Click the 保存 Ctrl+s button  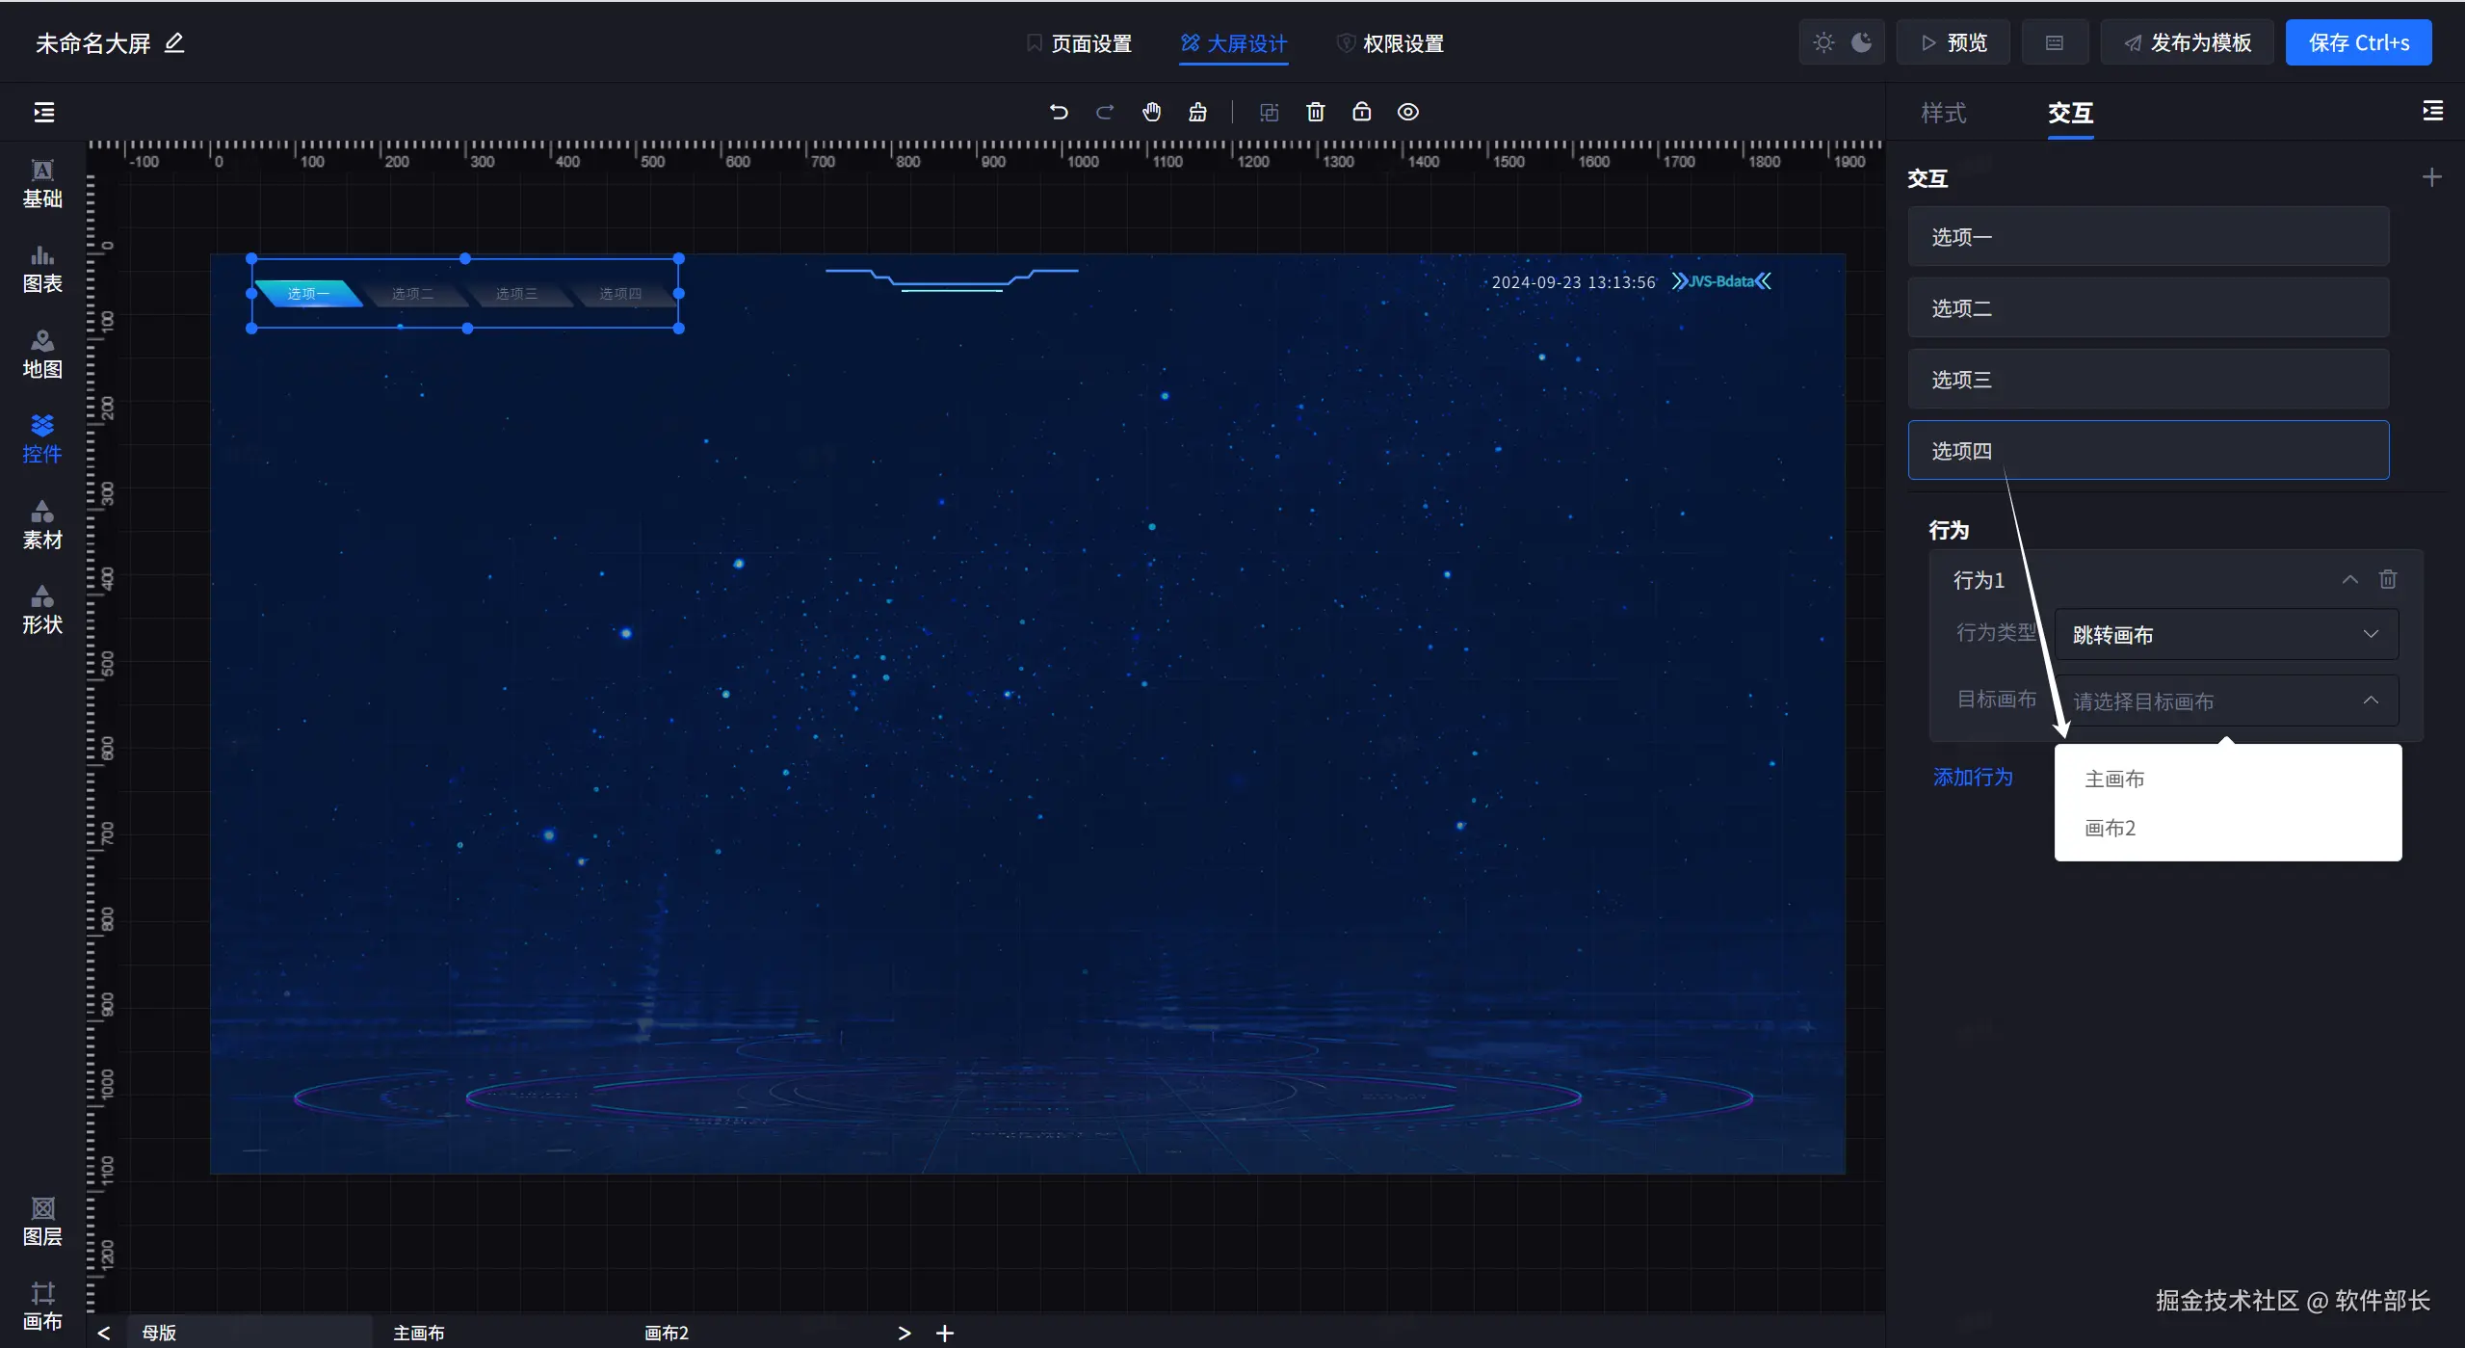2357,42
